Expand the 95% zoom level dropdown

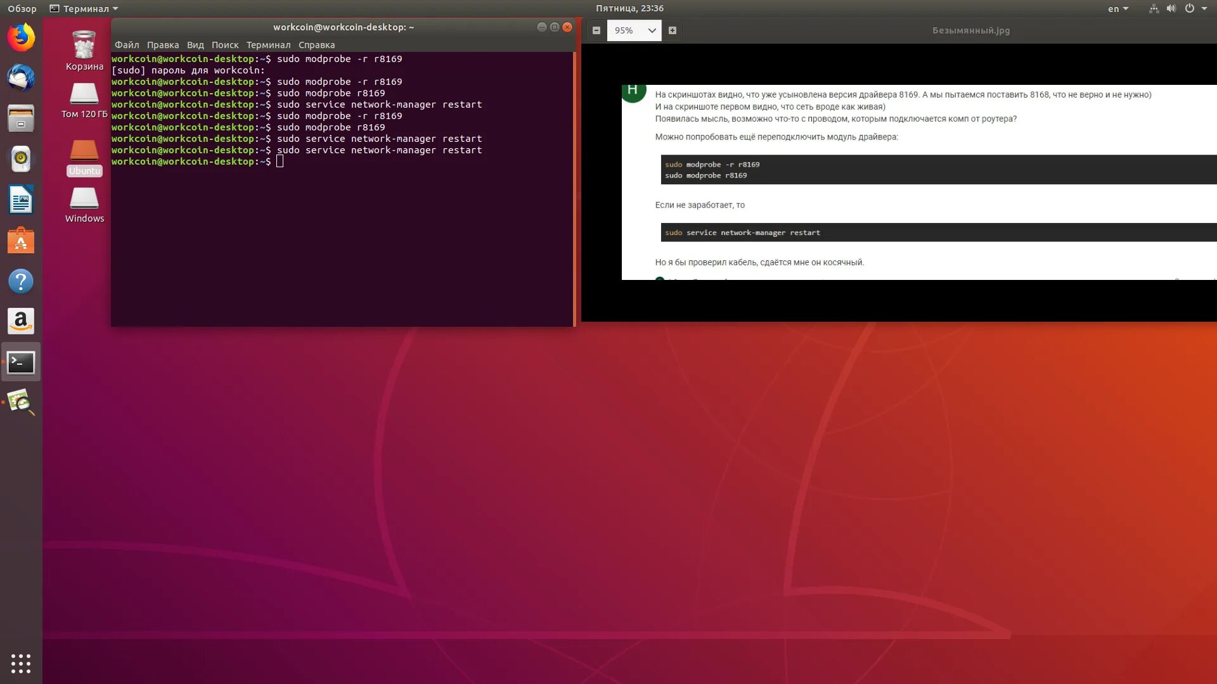[x=651, y=30]
